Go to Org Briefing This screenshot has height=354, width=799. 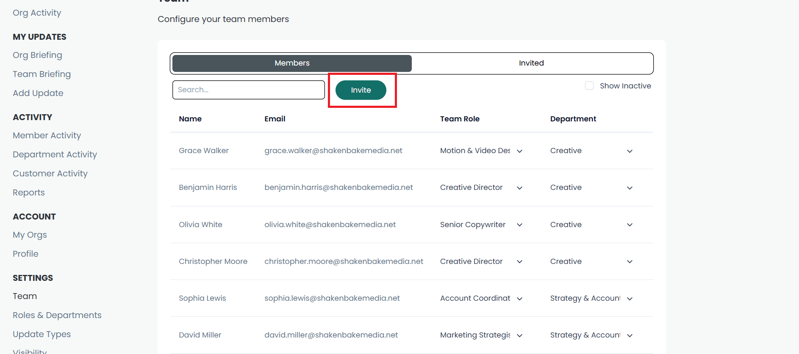coord(37,55)
